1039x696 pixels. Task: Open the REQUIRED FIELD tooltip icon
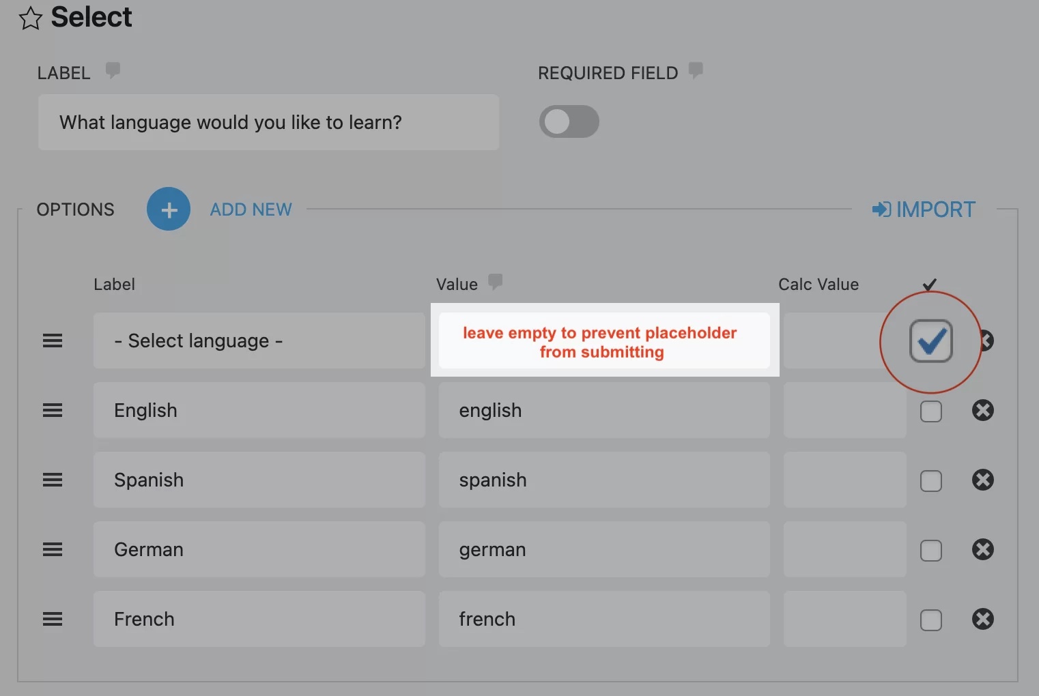coord(696,70)
